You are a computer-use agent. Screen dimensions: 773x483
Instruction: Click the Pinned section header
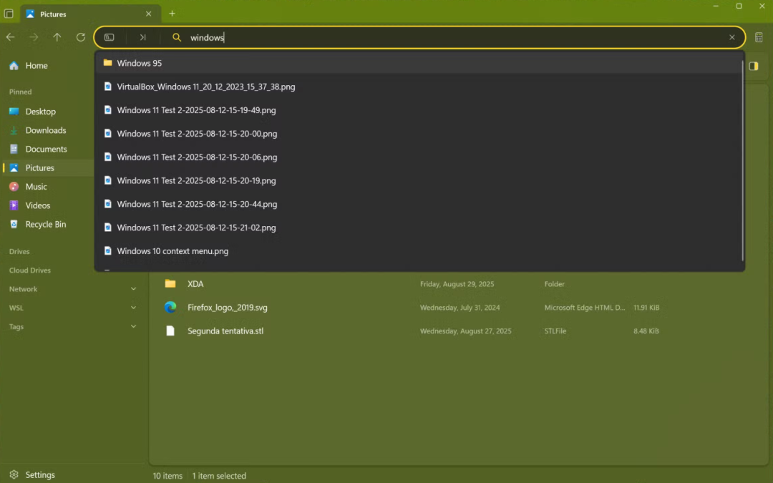(20, 92)
